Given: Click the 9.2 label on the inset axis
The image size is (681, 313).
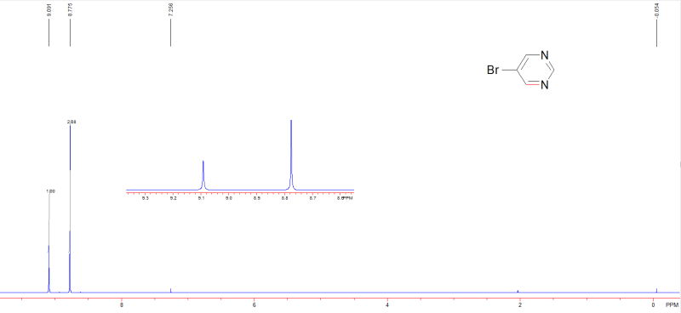Looking at the screenshot, I should tap(174, 198).
